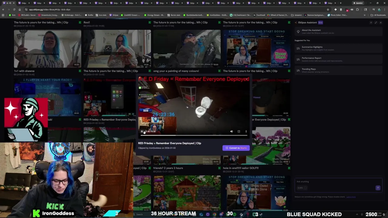The image size is (388, 218).
Task: Go forward in the browser
Action: 9,9
